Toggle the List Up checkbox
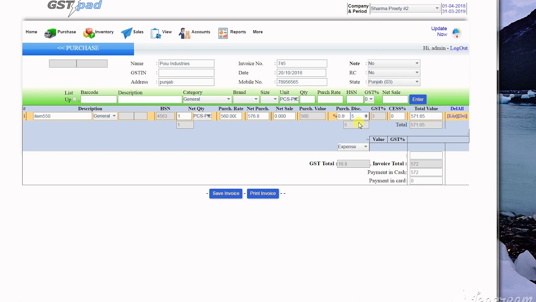This screenshot has width=536, height=302. pos(75,99)
